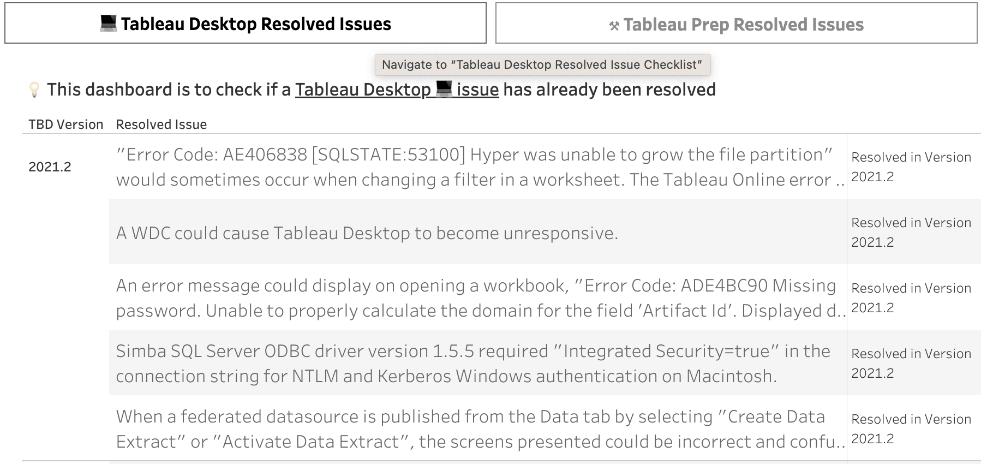The image size is (981, 464).
Task: Select the Hyper file partition error issue
Action: tap(475, 166)
